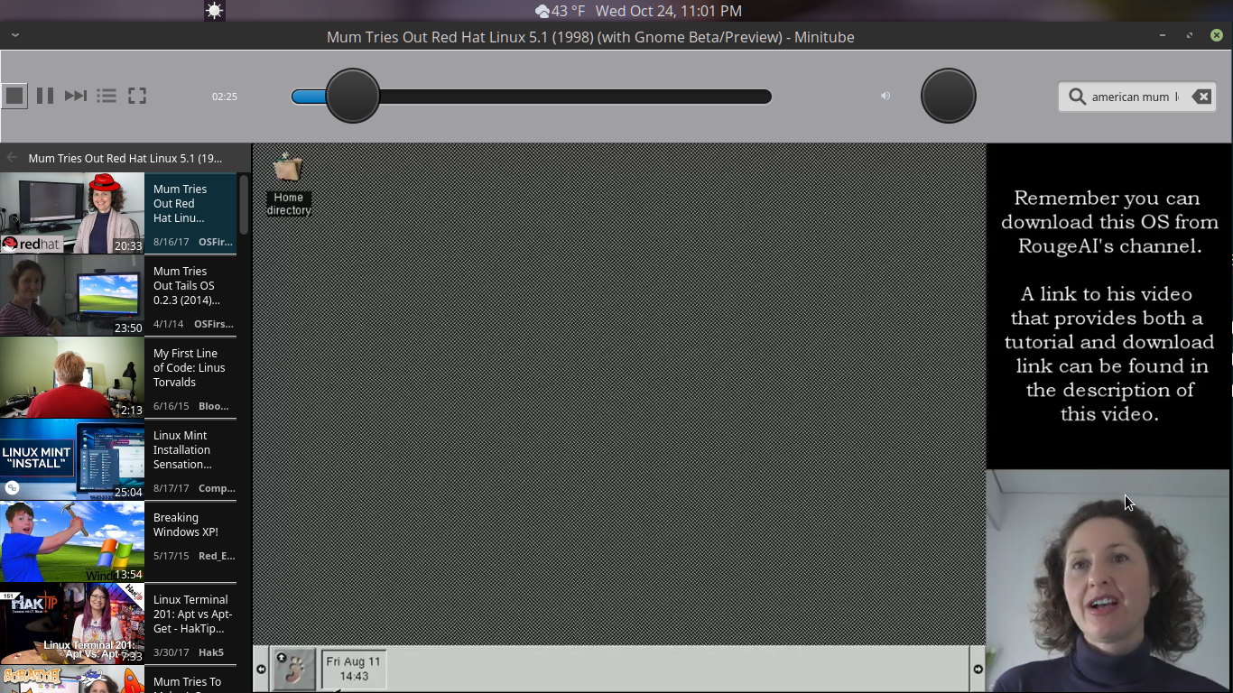Enter fullscreen mode

click(x=137, y=96)
